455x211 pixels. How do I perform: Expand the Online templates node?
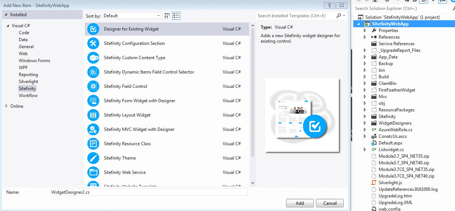pos(7,106)
